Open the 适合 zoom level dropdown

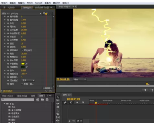pyautogui.click(x=80, y=79)
